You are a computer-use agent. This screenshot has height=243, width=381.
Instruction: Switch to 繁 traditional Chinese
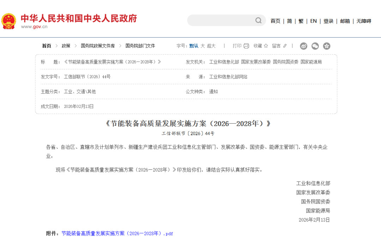[x=301, y=21]
